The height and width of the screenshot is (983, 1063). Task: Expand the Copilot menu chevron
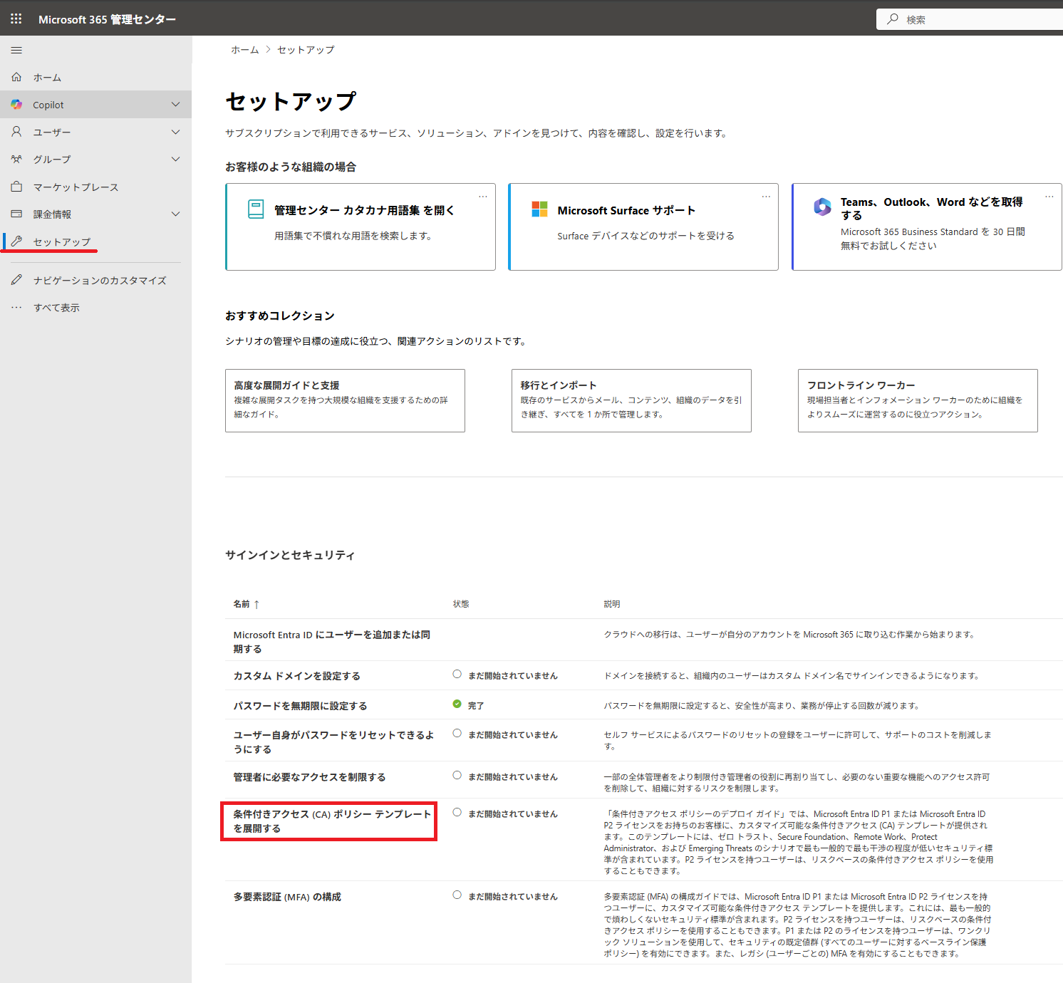click(175, 105)
